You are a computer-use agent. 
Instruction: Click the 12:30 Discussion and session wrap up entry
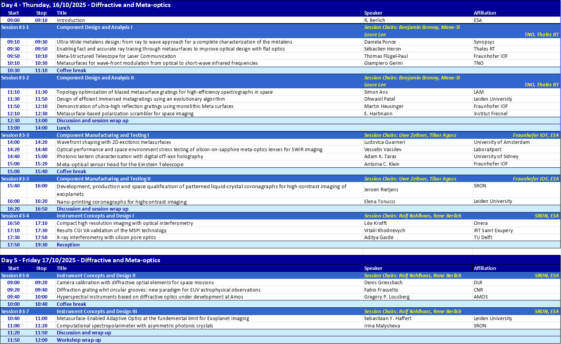pos(92,121)
